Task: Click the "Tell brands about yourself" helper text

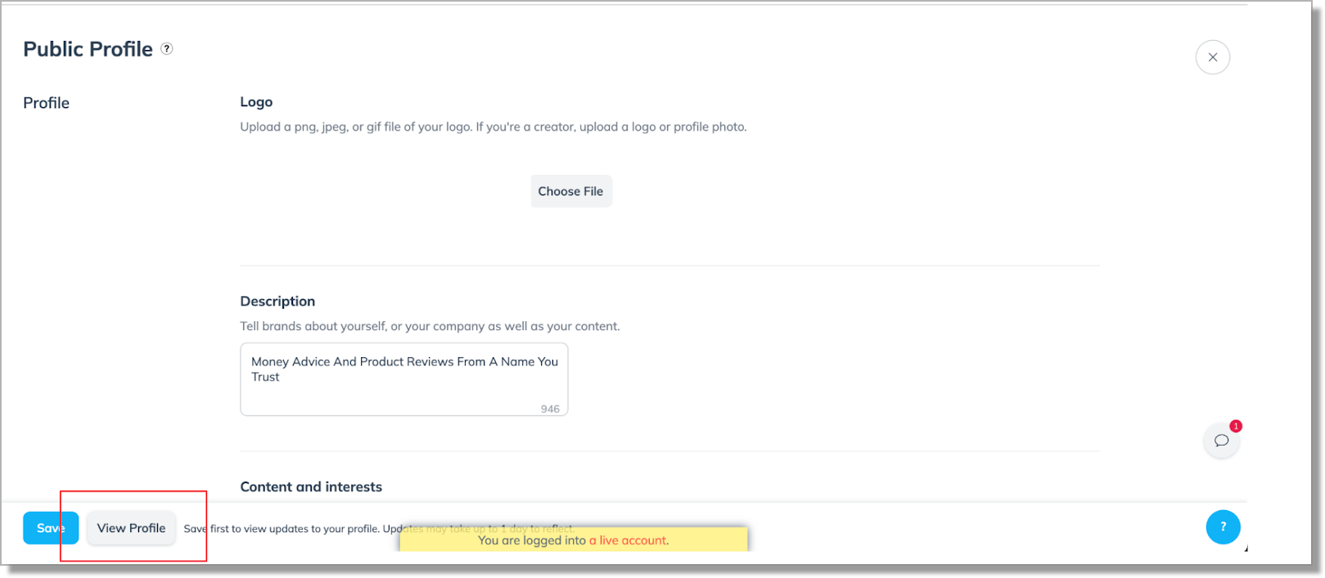Action: point(430,326)
